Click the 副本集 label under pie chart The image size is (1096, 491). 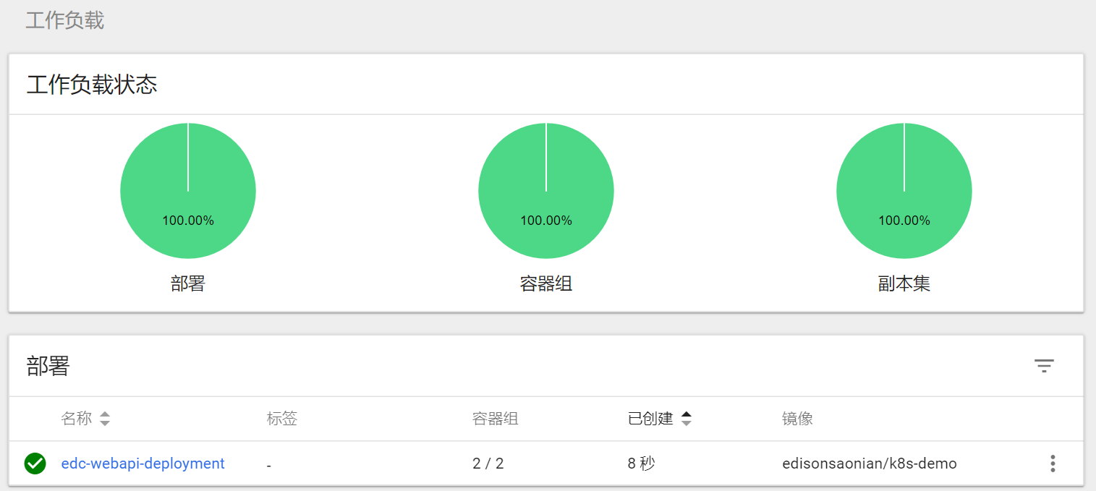[904, 283]
